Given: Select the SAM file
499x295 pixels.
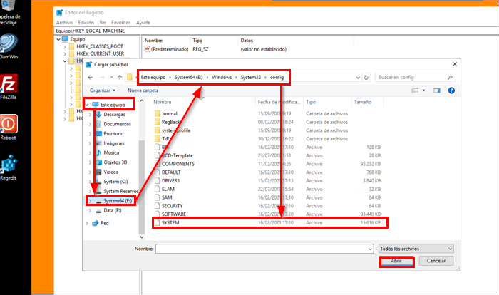Looking at the screenshot, I should (167, 197).
